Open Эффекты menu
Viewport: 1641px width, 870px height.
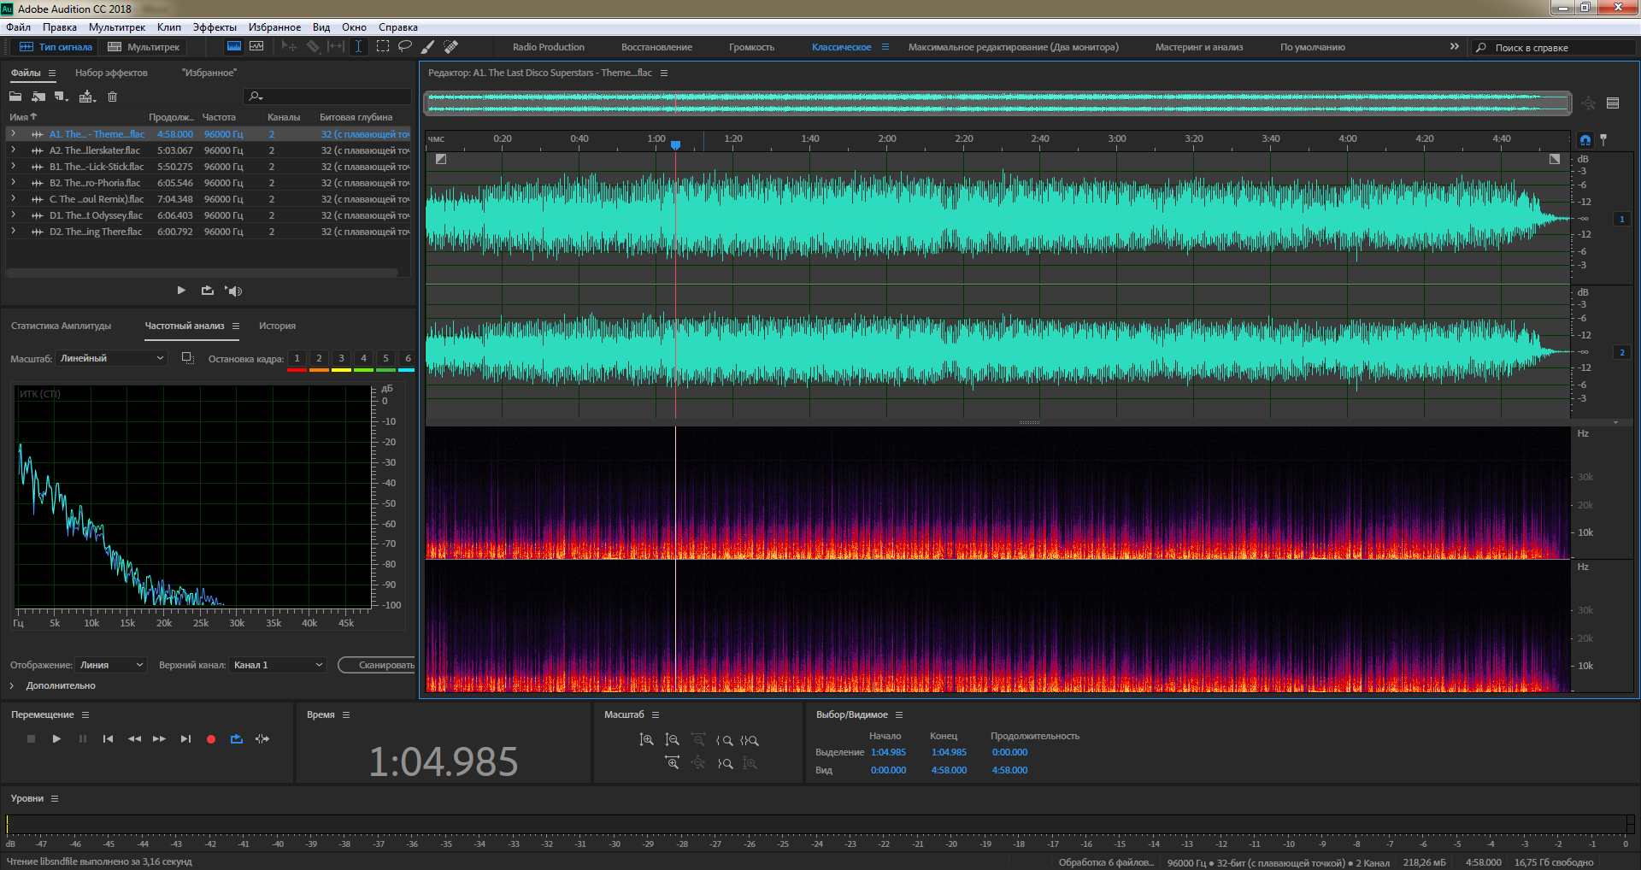(x=215, y=27)
